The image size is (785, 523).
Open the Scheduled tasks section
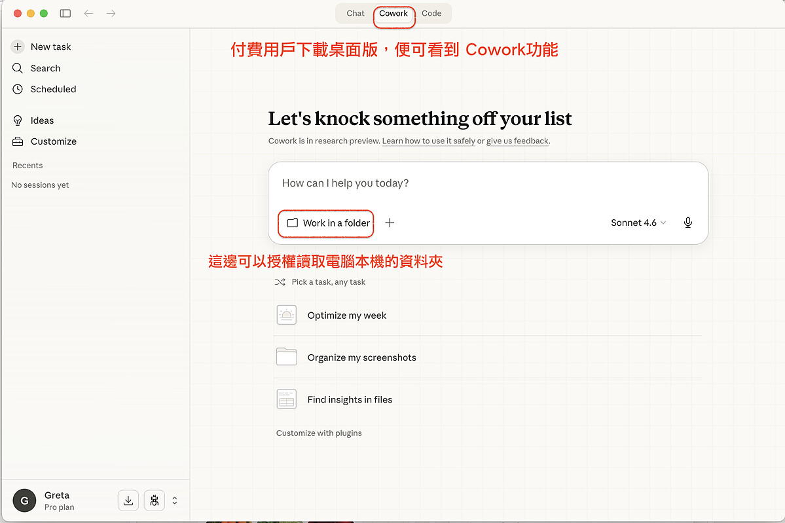53,89
